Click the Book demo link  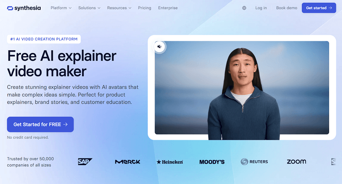(x=286, y=8)
